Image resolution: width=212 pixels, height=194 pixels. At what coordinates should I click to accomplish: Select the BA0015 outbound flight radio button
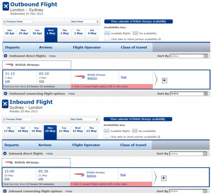click(165, 80)
